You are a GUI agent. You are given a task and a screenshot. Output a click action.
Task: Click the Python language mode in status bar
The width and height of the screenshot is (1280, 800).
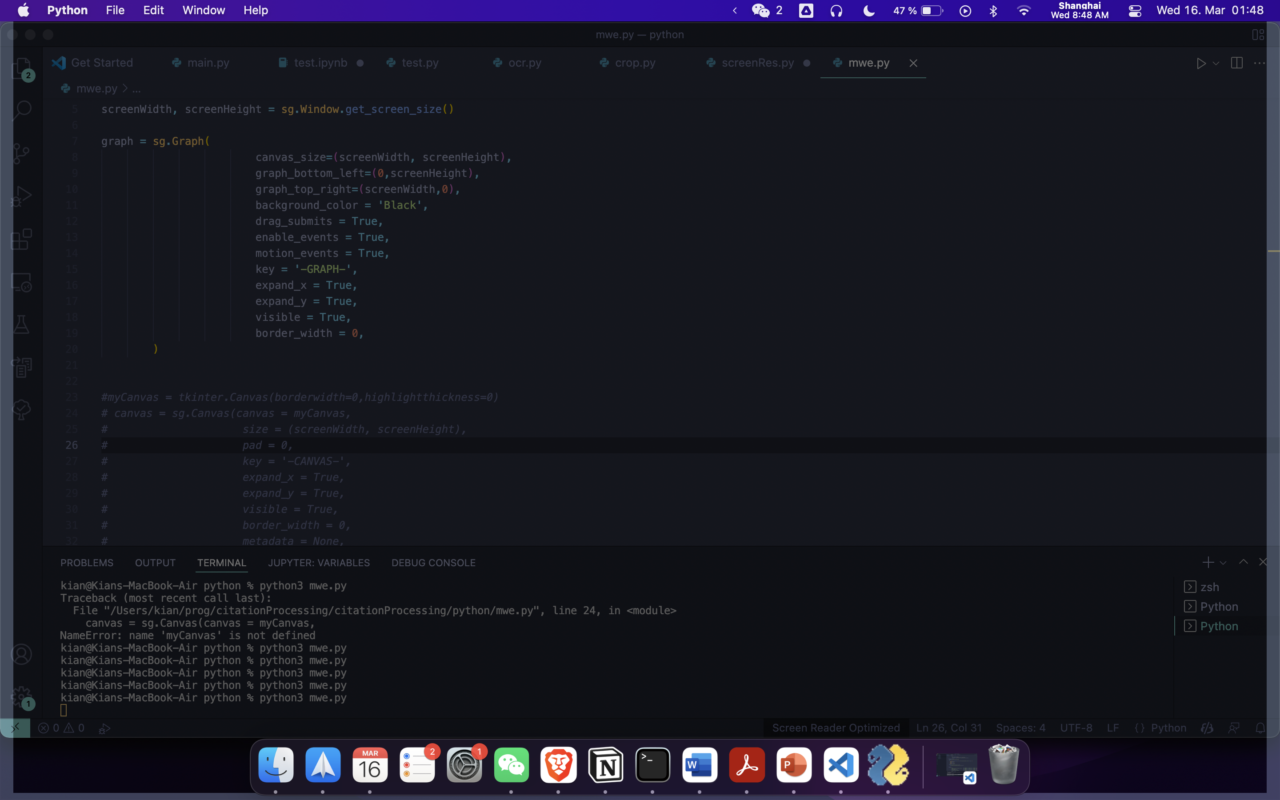(x=1168, y=728)
